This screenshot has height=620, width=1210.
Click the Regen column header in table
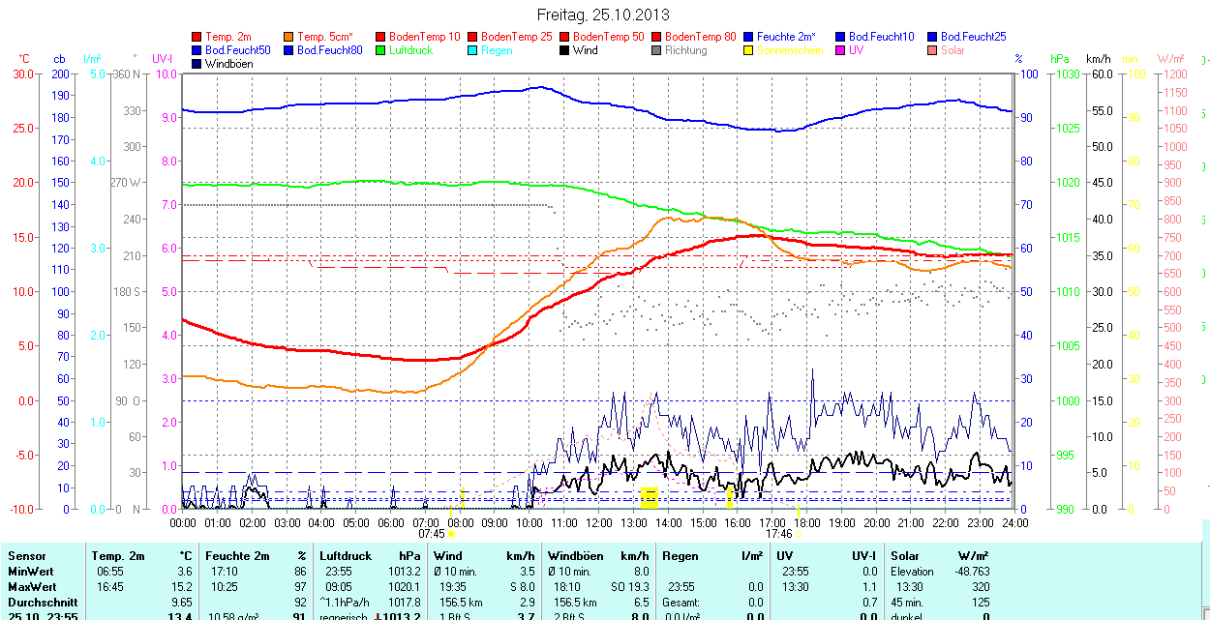click(681, 556)
